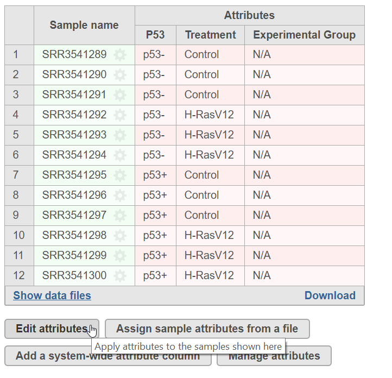The width and height of the screenshot is (392, 378).
Task: Select sample name SRR3541291 cell
Action: [x=74, y=95]
